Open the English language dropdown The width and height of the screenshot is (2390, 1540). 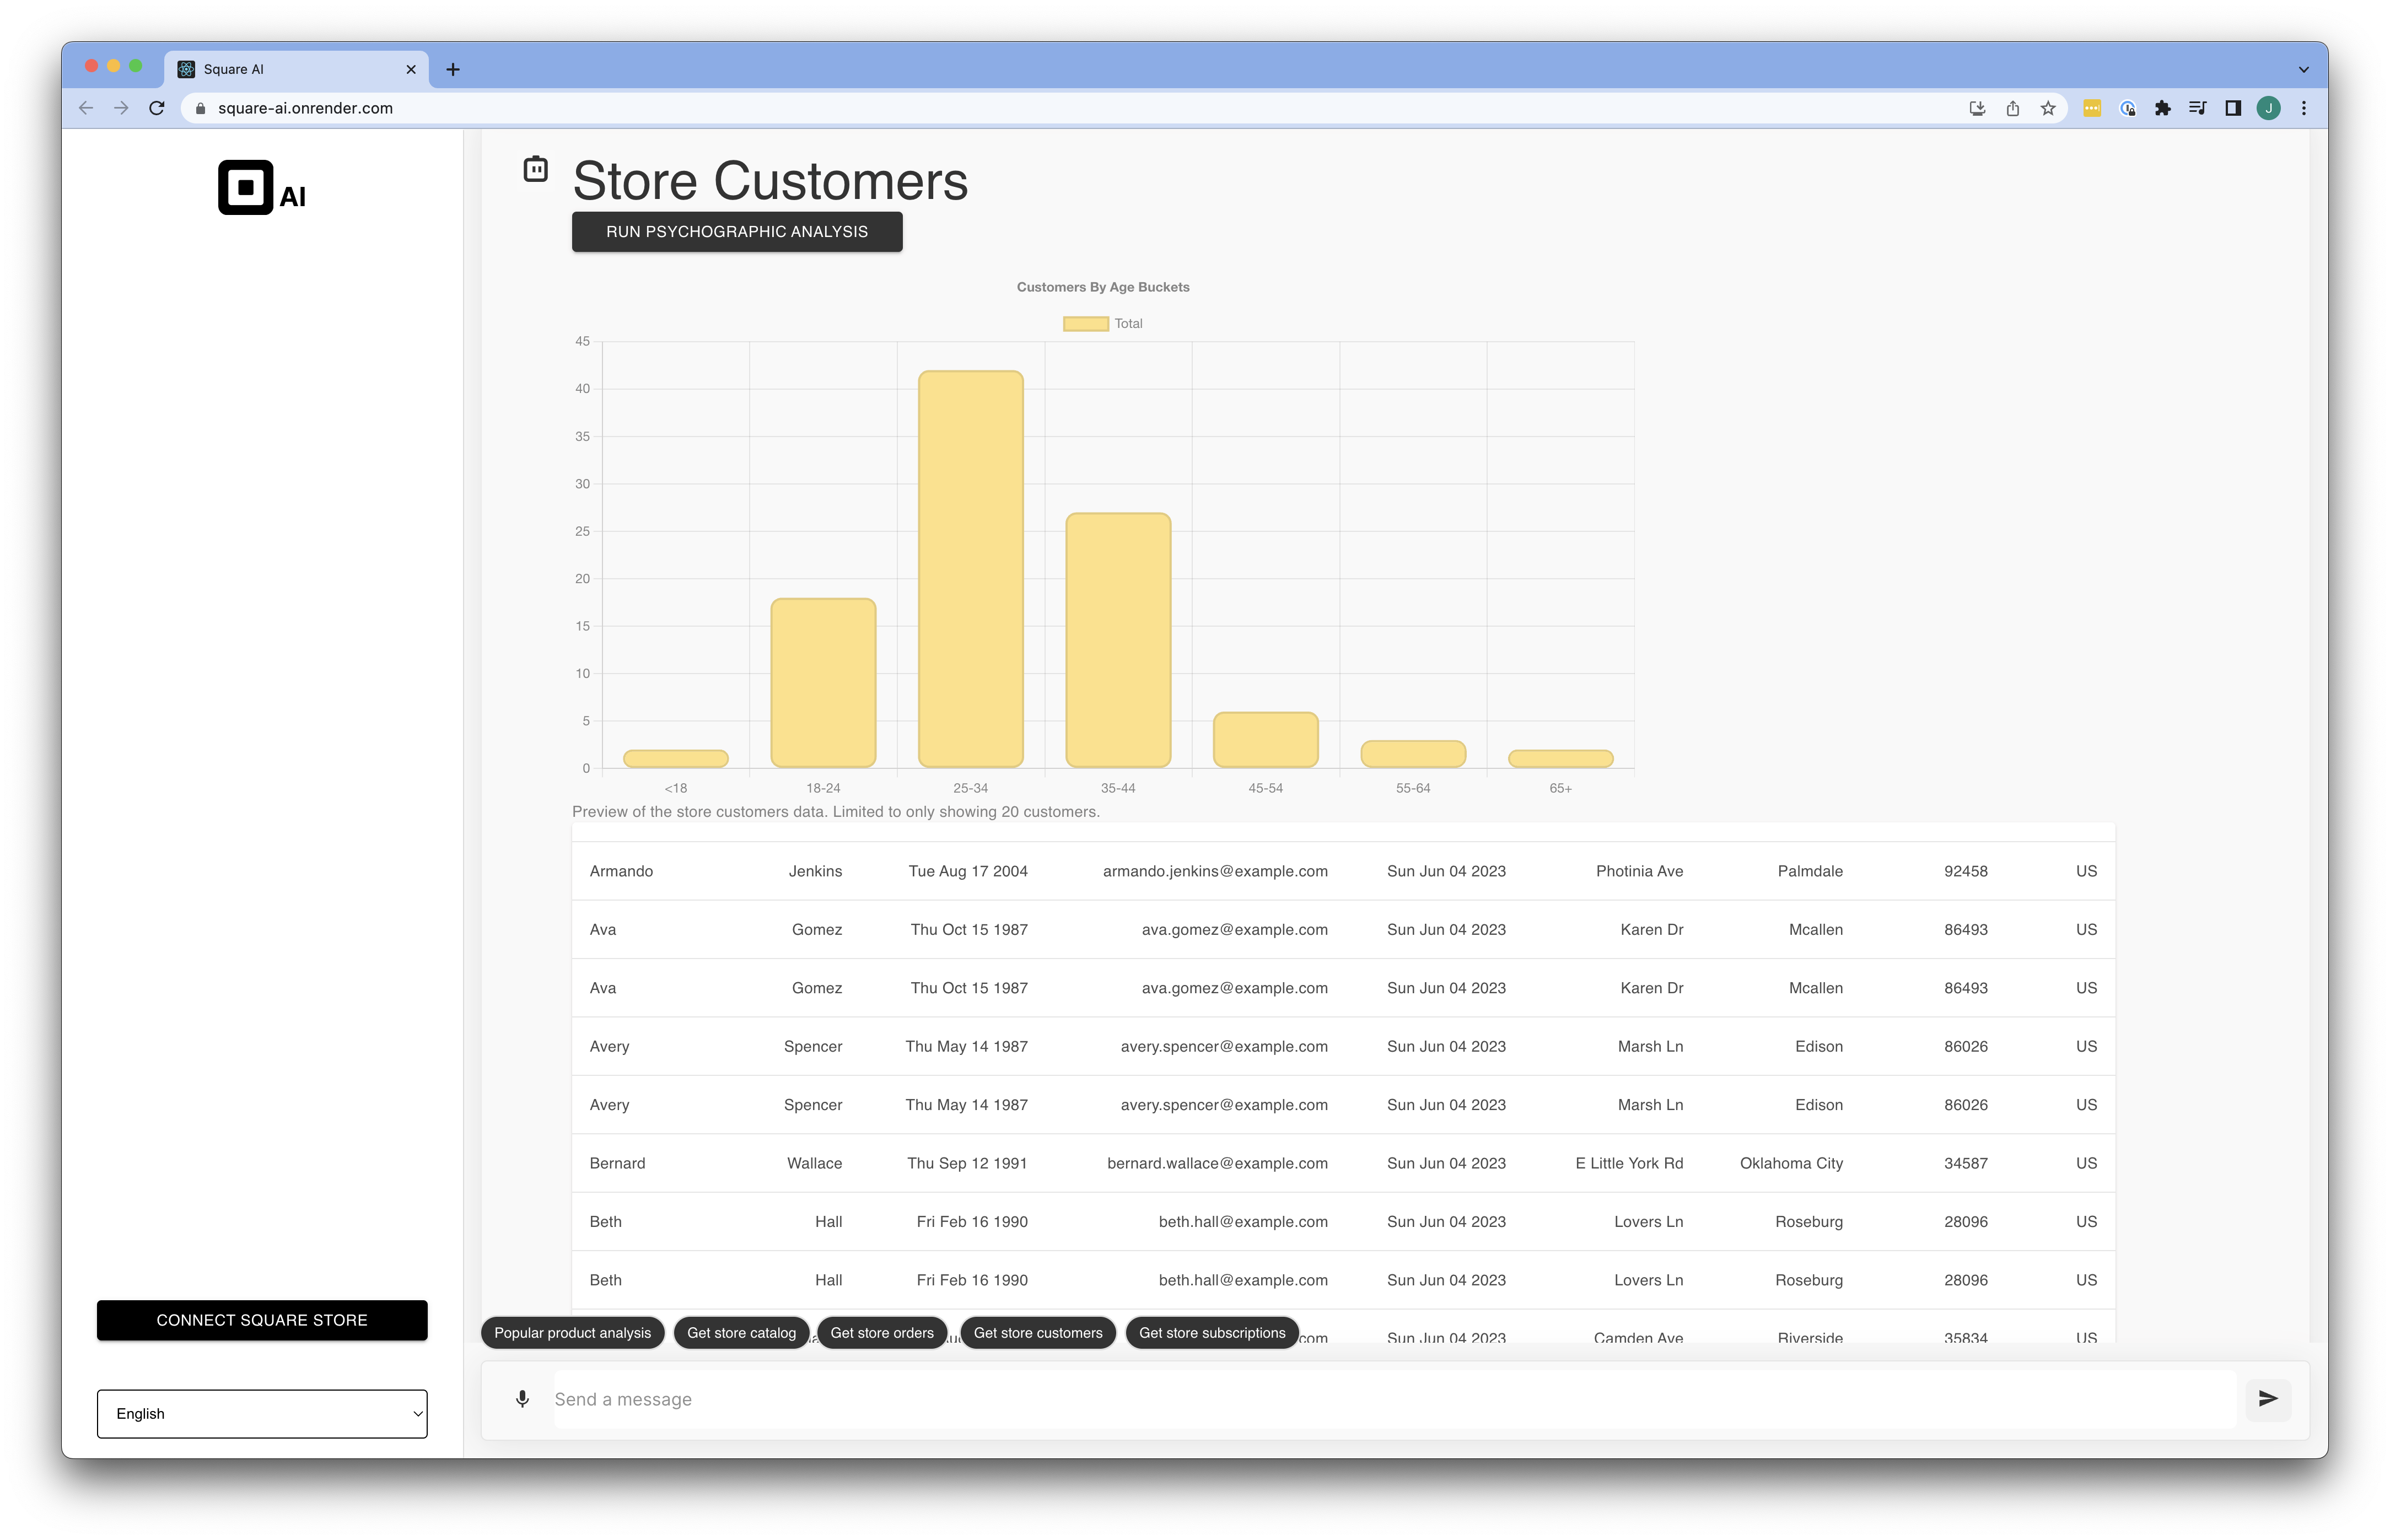tap(262, 1413)
